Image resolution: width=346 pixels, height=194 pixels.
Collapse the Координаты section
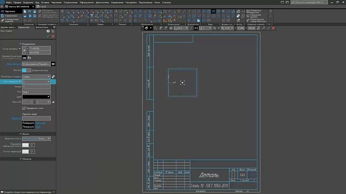click(28, 44)
